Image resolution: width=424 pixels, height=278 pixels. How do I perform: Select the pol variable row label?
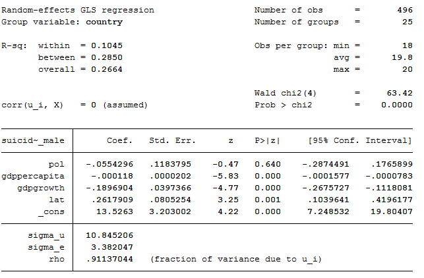56,164
